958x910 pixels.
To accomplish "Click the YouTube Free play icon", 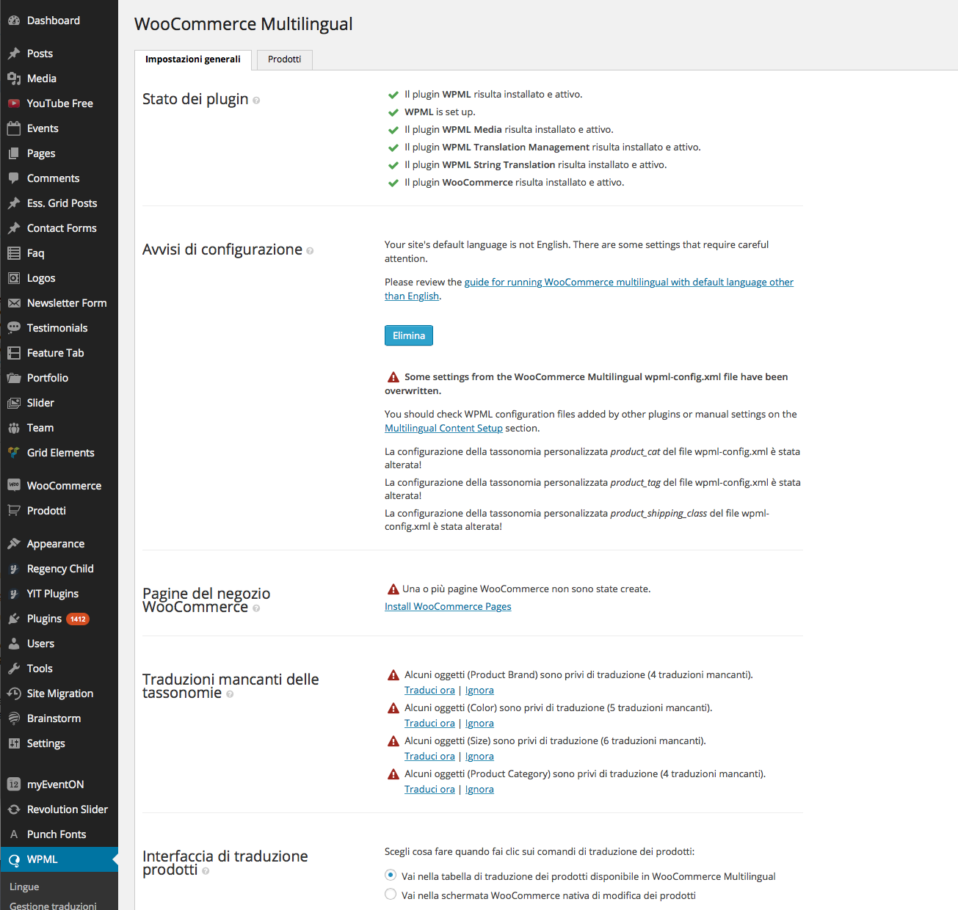I will point(14,103).
